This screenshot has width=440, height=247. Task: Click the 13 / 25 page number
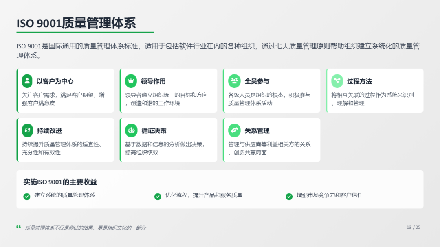pyautogui.click(x=413, y=227)
